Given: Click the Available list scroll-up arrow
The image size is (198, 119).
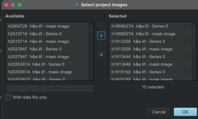Looking at the screenshot, I should click(x=91, y=24).
